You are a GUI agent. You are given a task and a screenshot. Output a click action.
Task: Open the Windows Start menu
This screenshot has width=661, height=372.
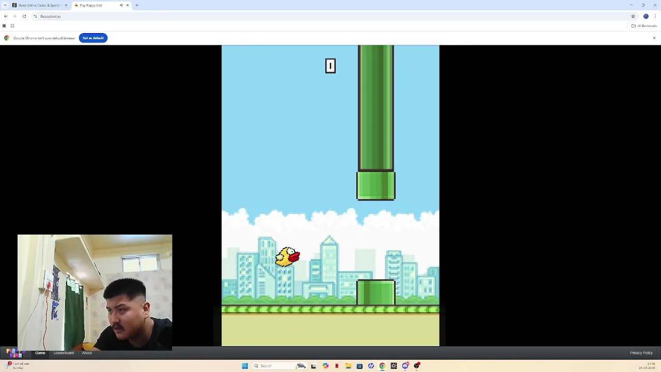pyautogui.click(x=245, y=366)
